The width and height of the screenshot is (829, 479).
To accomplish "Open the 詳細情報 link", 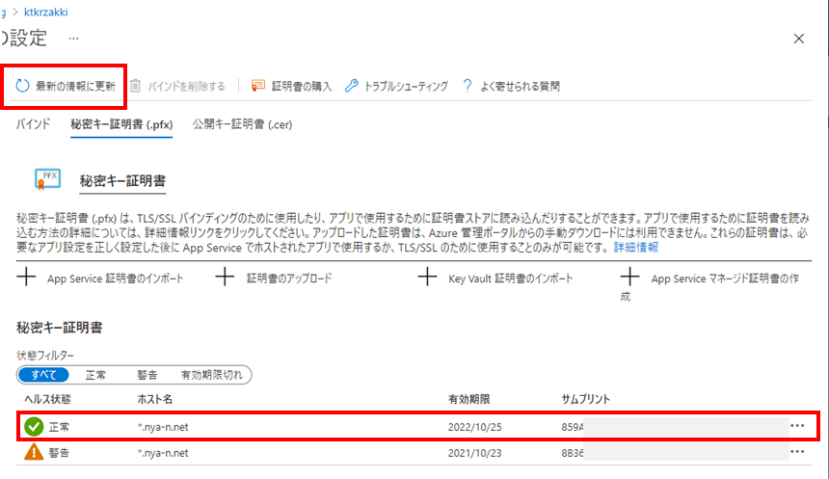I will pos(636,248).
